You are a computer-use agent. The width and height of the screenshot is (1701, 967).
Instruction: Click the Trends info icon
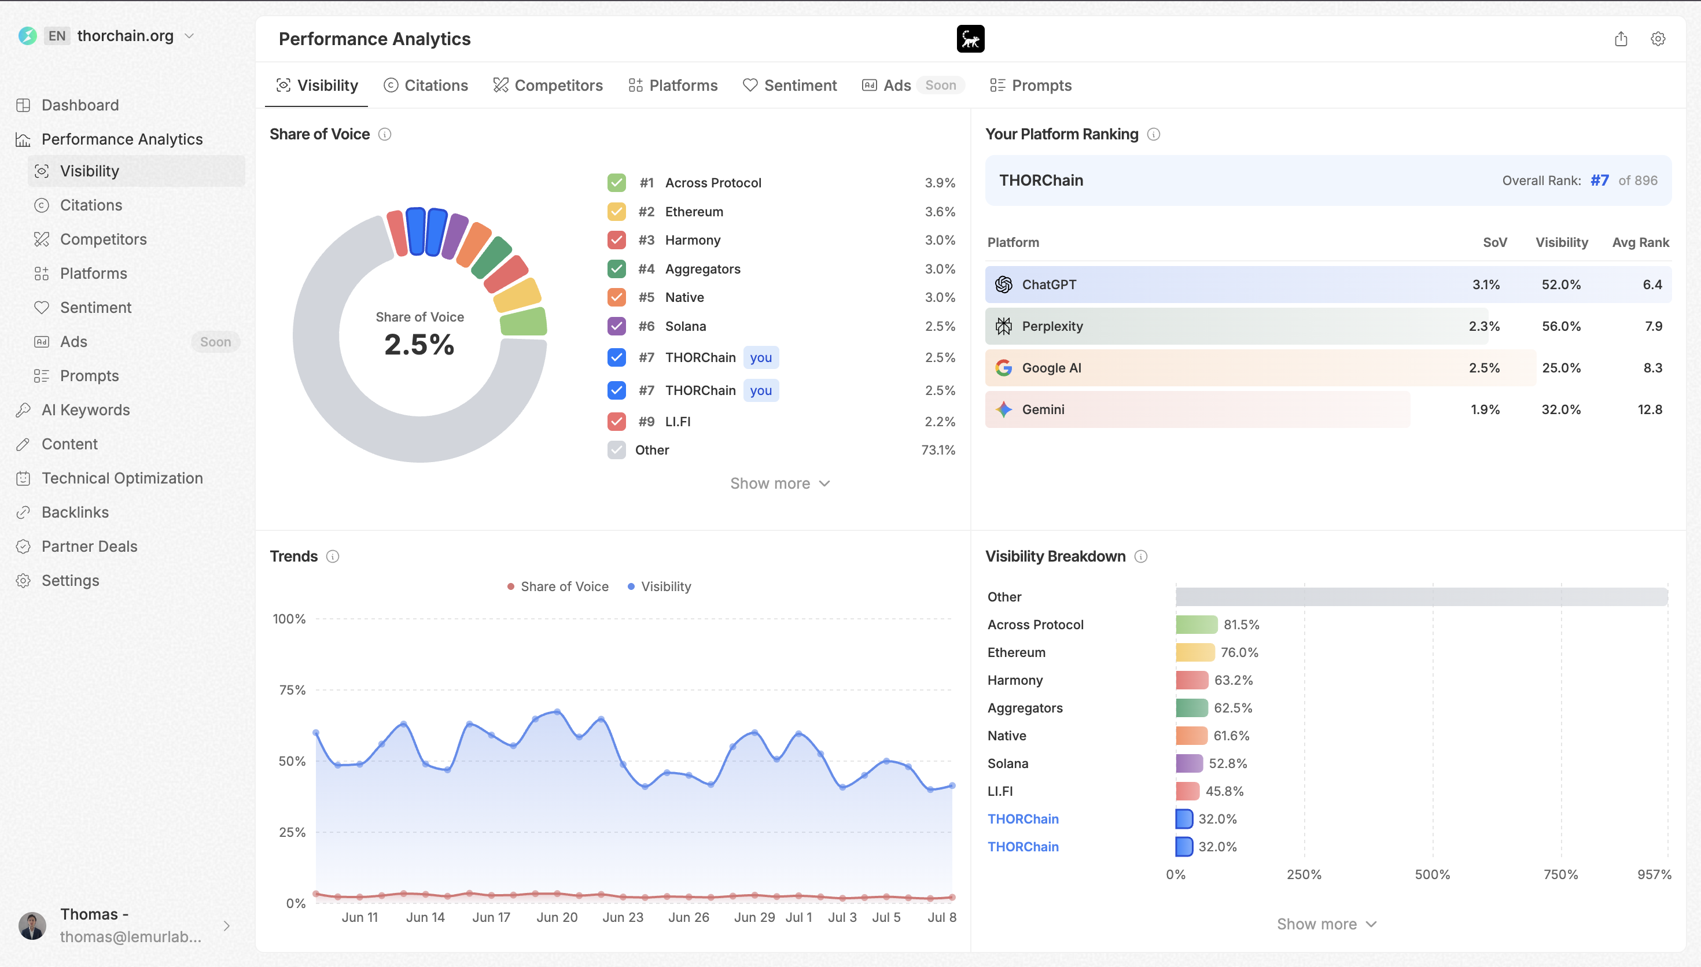tap(333, 556)
